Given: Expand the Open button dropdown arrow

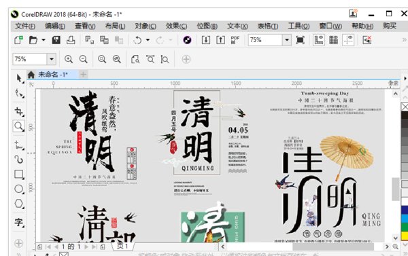Looking at the screenshot, I should point(44,40).
